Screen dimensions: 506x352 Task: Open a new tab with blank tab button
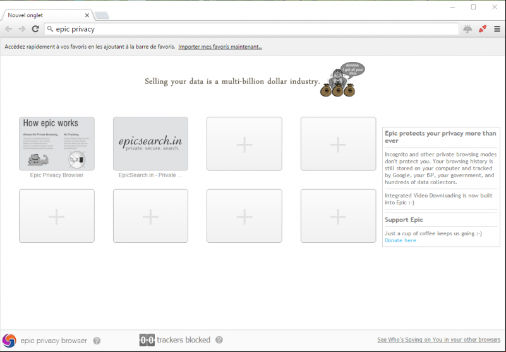102,15
